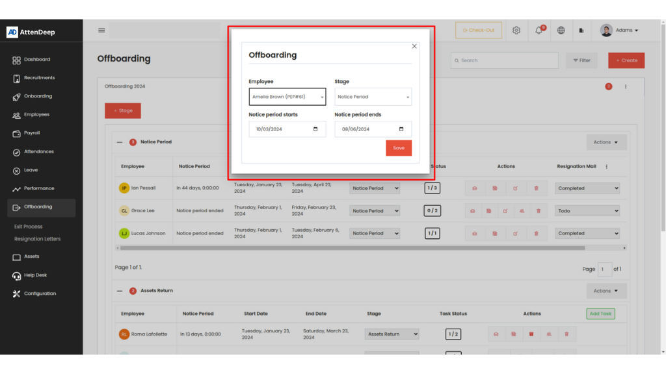666x374 pixels.
Task: Go to Recruitments in sidebar
Action: pyautogui.click(x=39, y=78)
